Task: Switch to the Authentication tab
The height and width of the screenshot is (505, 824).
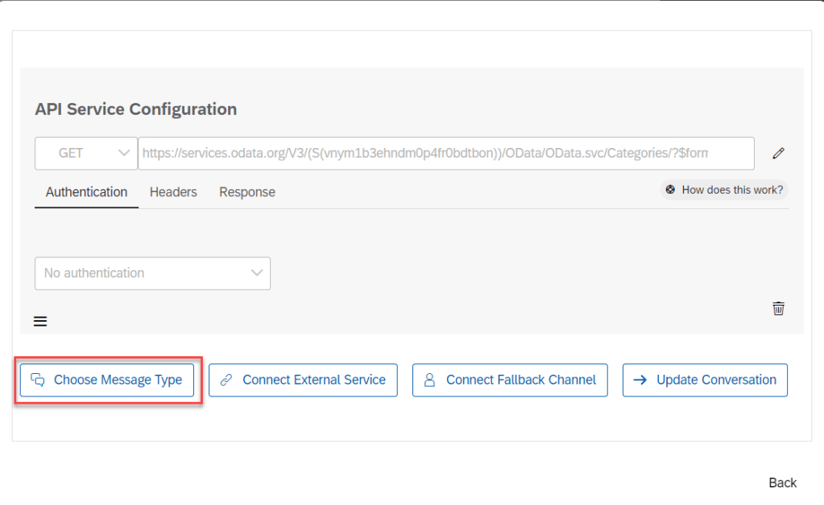Action: click(x=86, y=192)
